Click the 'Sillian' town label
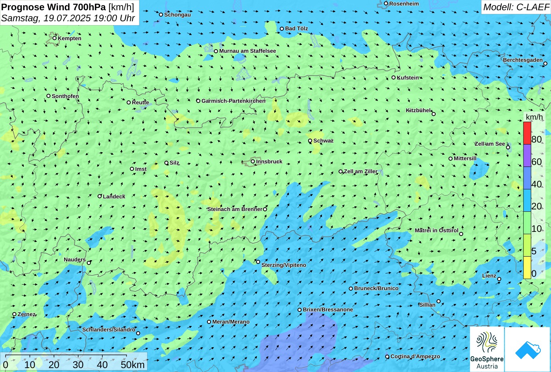Viewport: 551px width, 372px height. point(427,305)
